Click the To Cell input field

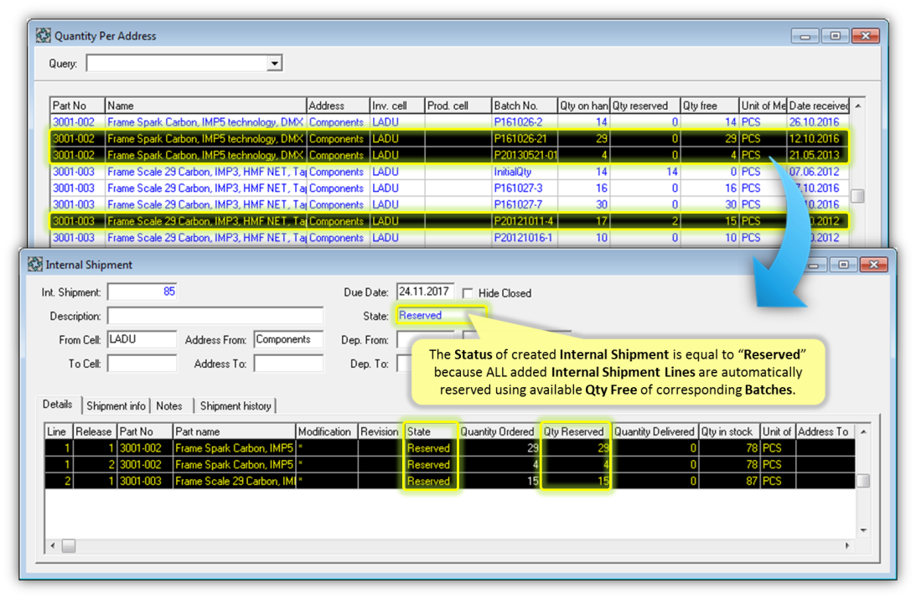142,364
